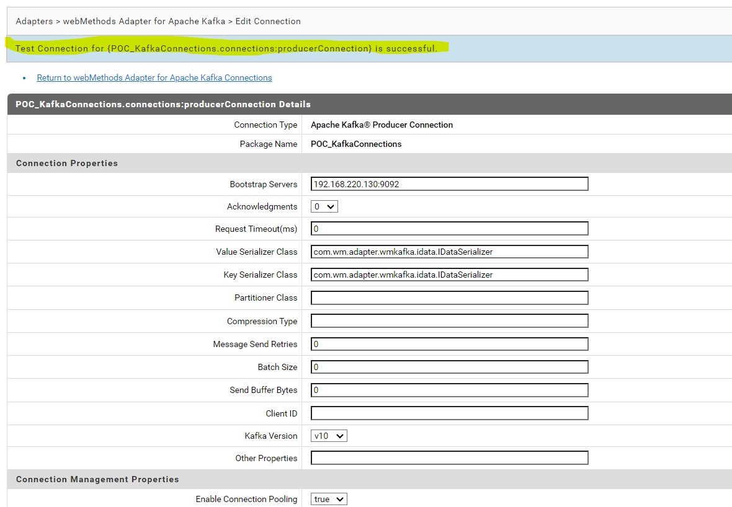Click the Key Serializer Class field
This screenshot has height=507, width=732.
click(x=450, y=275)
